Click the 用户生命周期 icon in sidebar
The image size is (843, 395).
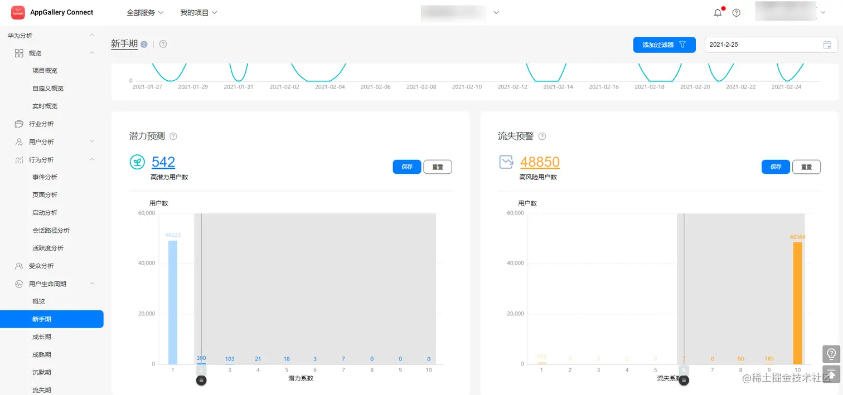pyautogui.click(x=19, y=284)
